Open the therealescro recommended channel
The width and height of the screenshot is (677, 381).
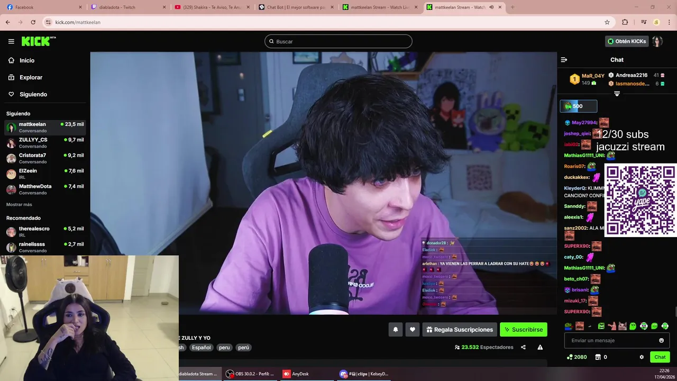[x=45, y=232]
